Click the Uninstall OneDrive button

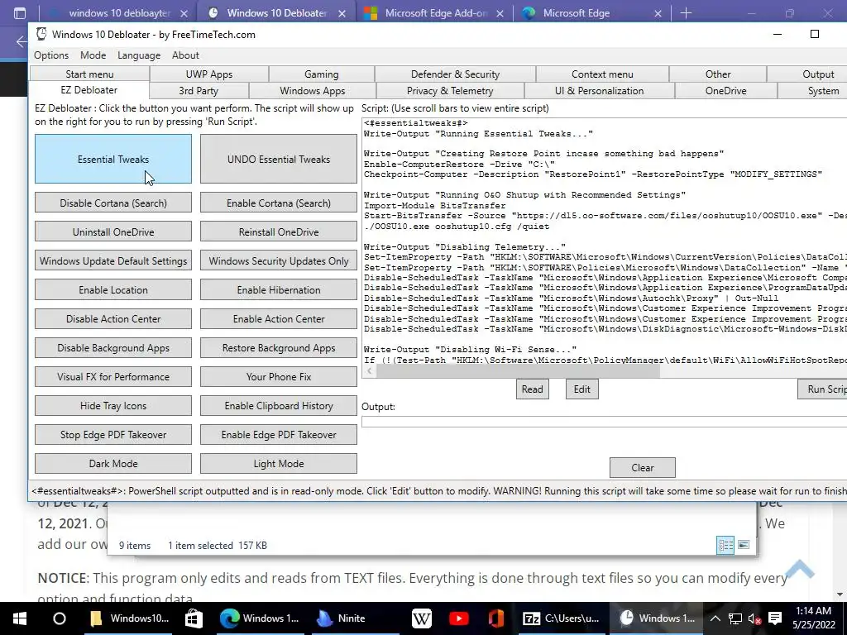pyautogui.click(x=112, y=232)
